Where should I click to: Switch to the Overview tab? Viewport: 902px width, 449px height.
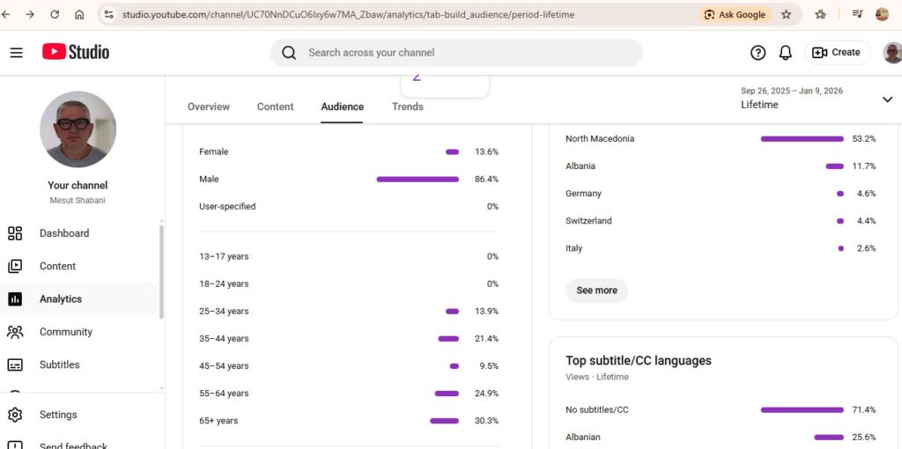pyautogui.click(x=209, y=107)
